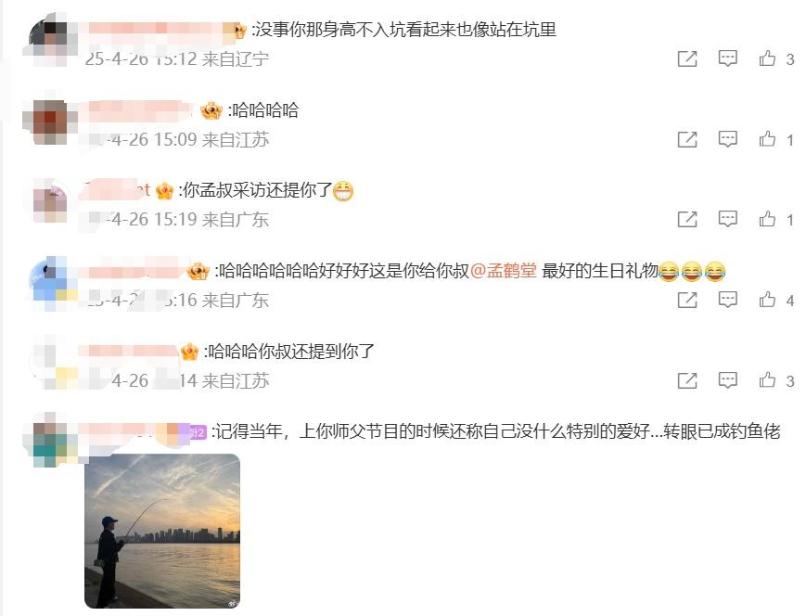Open the @孟鹤堂 mention link

504,271
